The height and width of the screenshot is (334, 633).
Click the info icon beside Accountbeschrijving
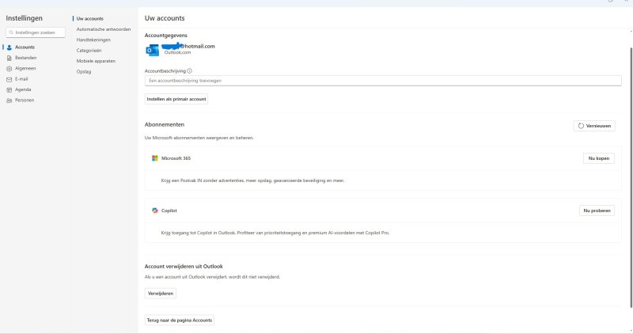pos(189,70)
